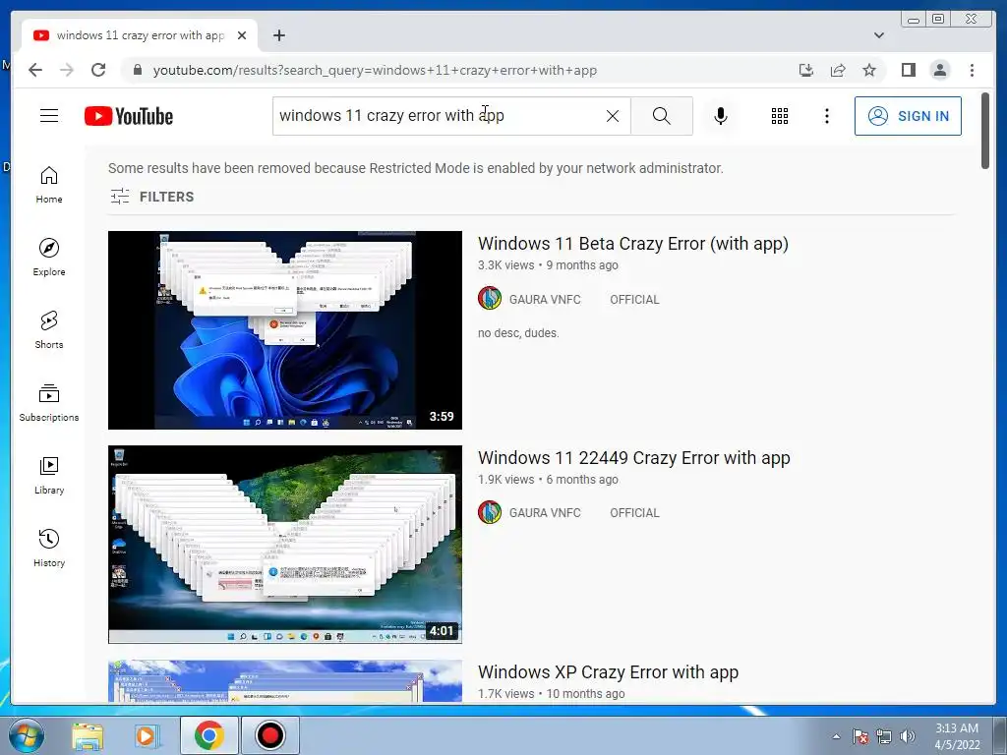Click the magnifier search button
This screenshot has height=755, width=1007.
click(x=662, y=116)
